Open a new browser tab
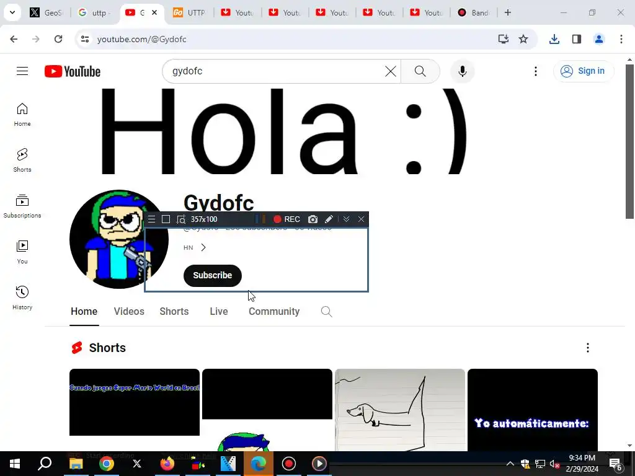Viewport: 635px width, 476px height. coord(508,12)
